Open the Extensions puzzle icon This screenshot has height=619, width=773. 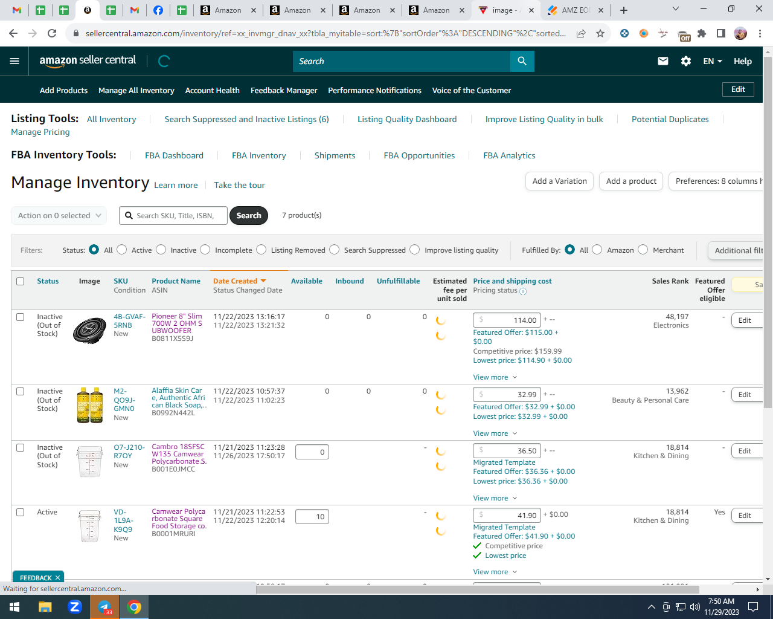coord(702,33)
